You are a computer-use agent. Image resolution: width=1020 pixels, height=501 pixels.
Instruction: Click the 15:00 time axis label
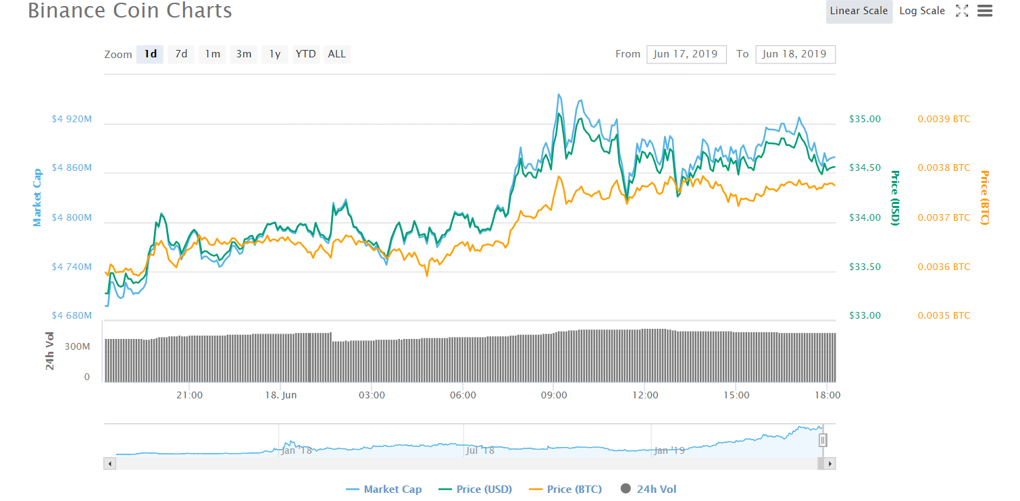pyautogui.click(x=736, y=395)
